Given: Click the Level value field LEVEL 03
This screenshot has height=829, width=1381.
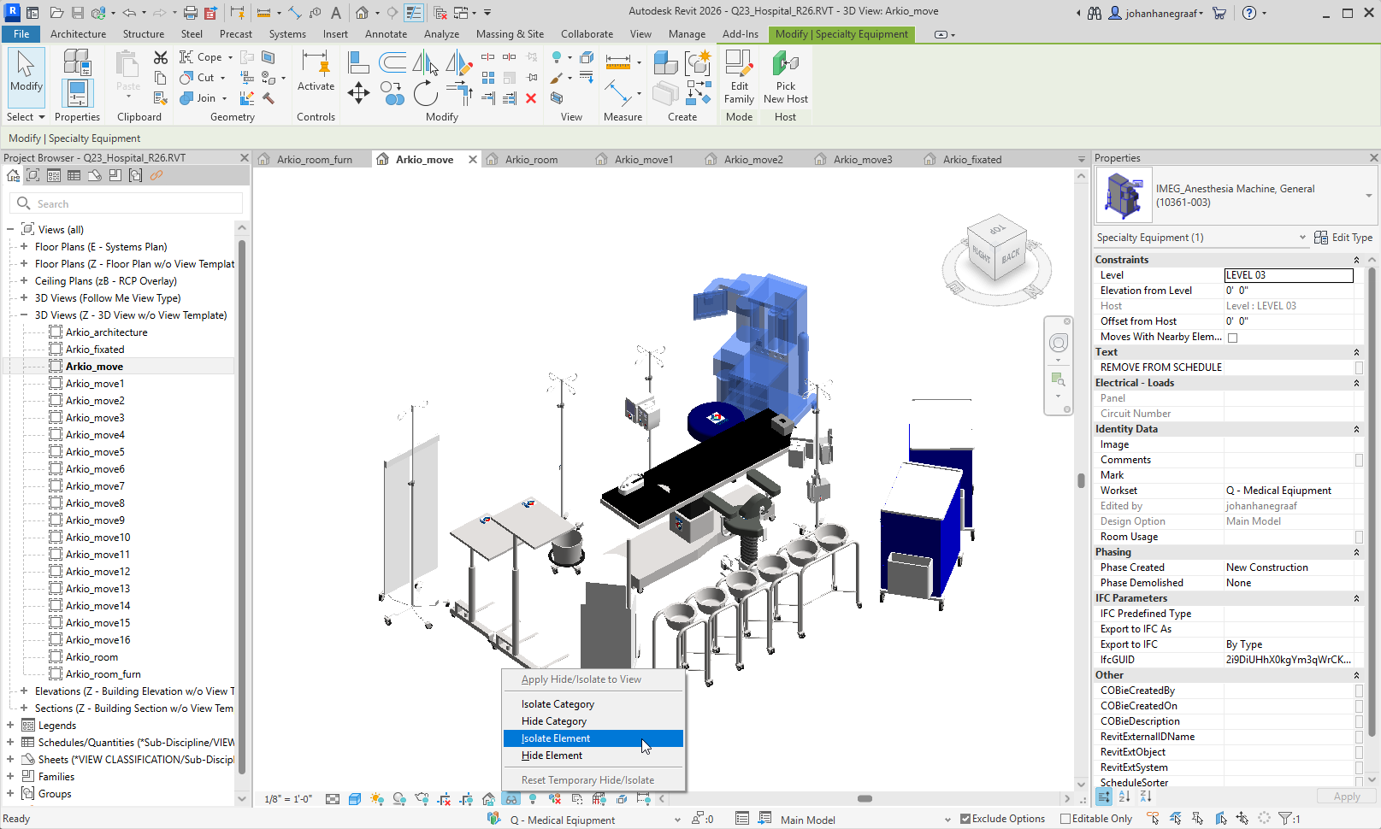Looking at the screenshot, I should point(1289,275).
